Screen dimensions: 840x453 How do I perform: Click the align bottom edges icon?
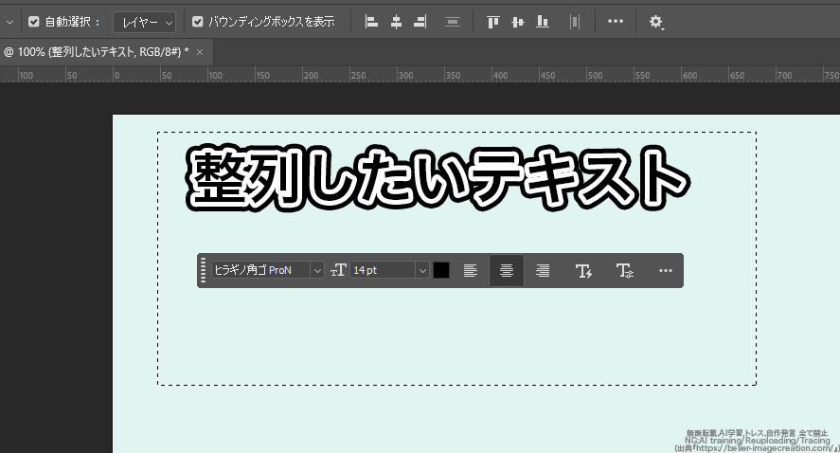pyautogui.click(x=543, y=22)
